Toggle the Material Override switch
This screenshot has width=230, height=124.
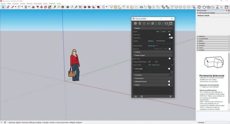pyautogui.click(x=170, y=81)
